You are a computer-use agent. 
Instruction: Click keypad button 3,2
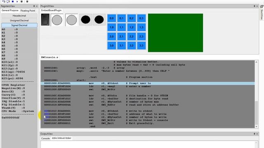pyautogui.click(x=131, y=46)
